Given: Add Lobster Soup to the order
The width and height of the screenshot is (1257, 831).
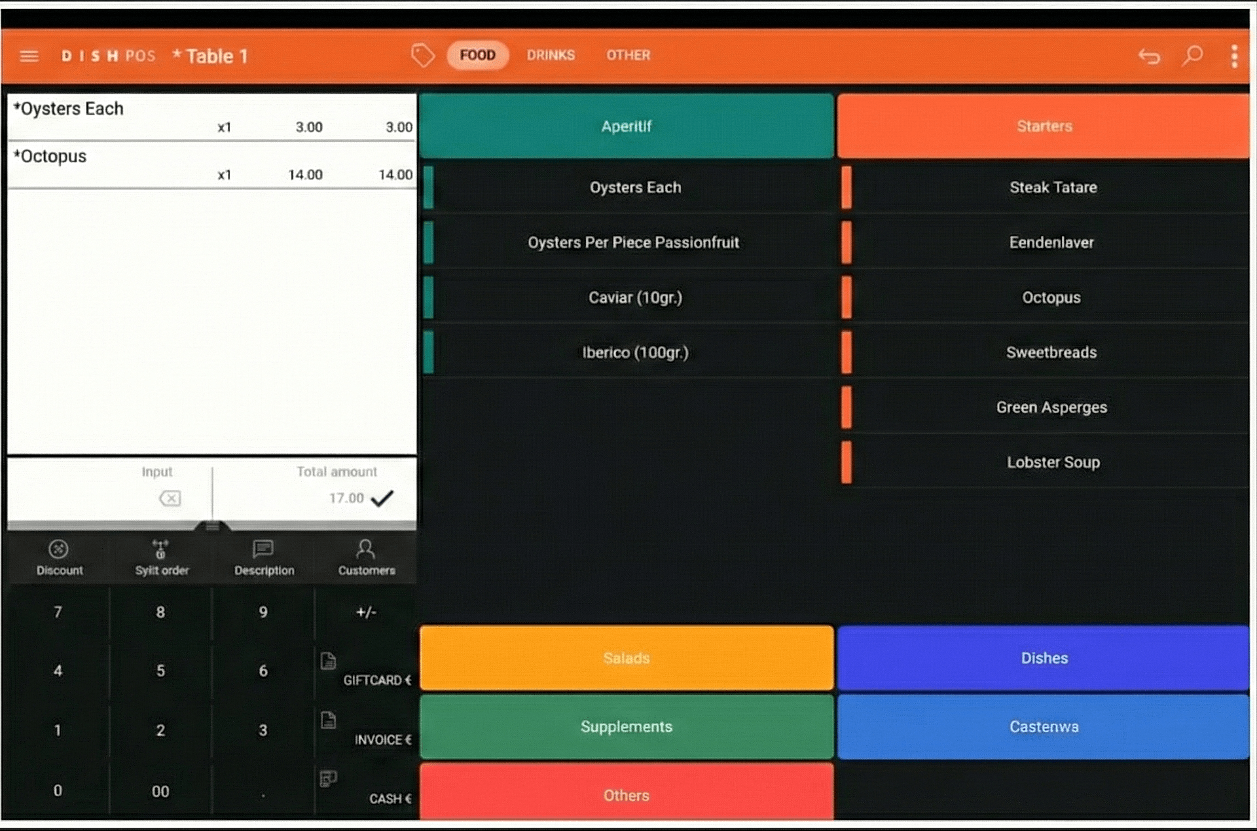Looking at the screenshot, I should 1052,462.
